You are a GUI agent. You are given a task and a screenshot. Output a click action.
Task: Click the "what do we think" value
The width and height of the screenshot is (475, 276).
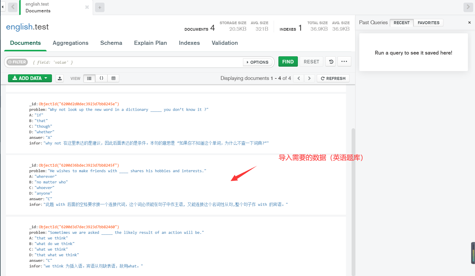pyautogui.click(x=54, y=244)
